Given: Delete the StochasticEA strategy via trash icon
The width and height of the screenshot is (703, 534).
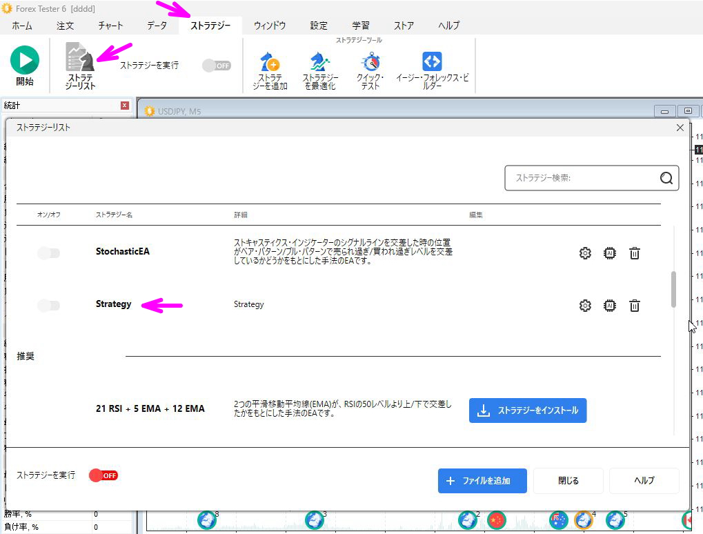Looking at the screenshot, I should [x=635, y=253].
